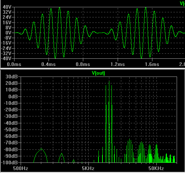Select the 0.4ms time axis label
Screen dimensions: 185x173
coord(49,64)
